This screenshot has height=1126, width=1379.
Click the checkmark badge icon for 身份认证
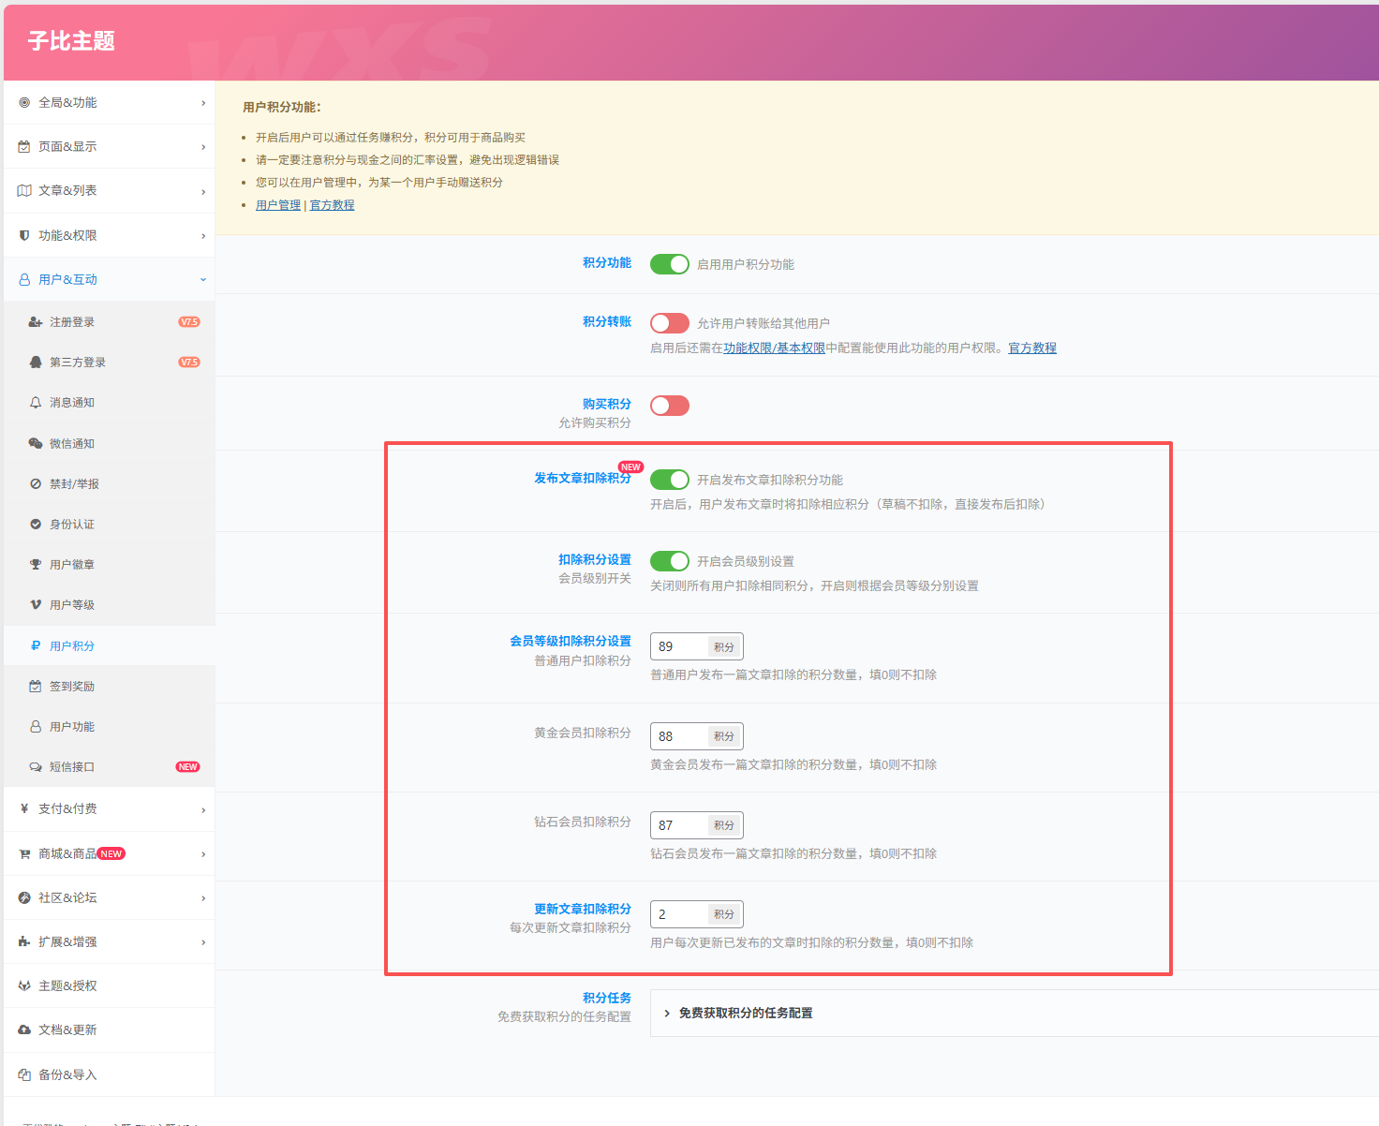pos(36,525)
